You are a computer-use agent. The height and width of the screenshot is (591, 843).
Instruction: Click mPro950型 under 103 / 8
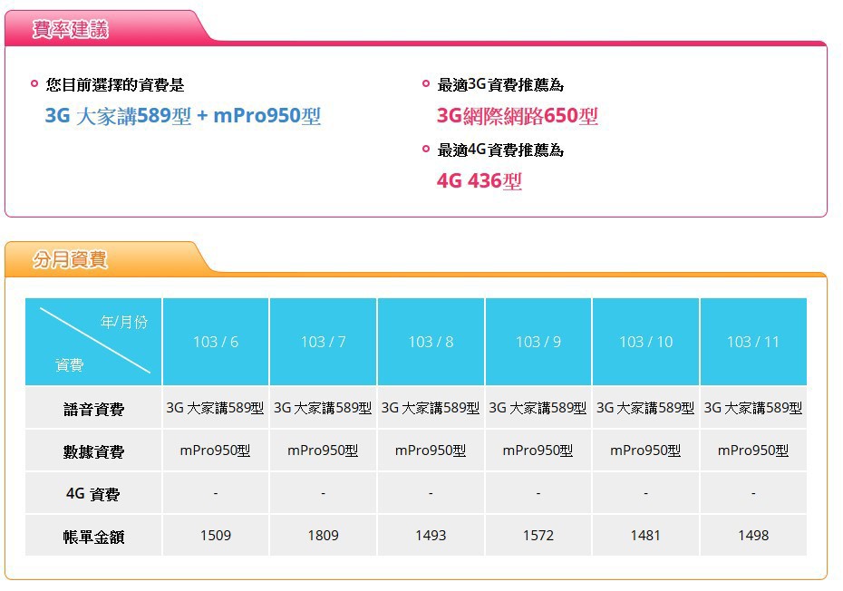(430, 451)
